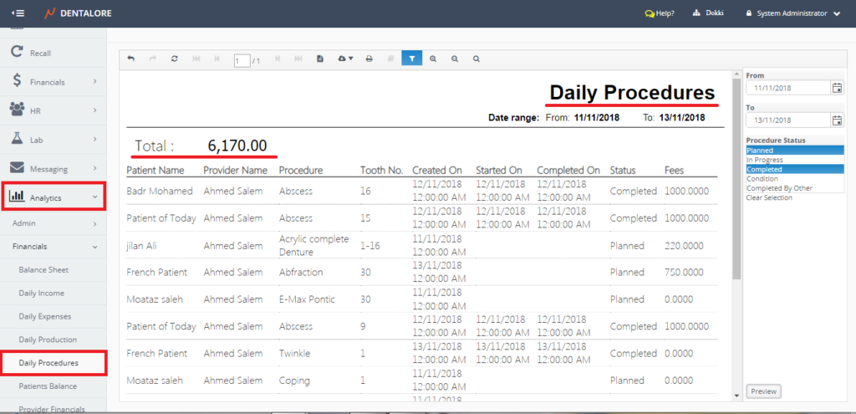Expand the System Administrator user menu

pos(797,13)
